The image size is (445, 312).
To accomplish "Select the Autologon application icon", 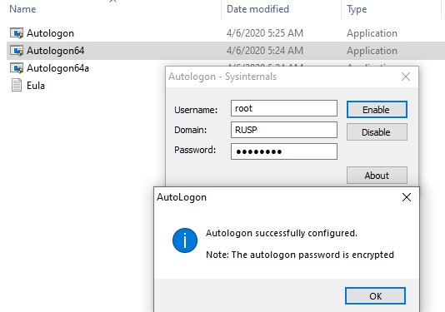I will click(17, 33).
